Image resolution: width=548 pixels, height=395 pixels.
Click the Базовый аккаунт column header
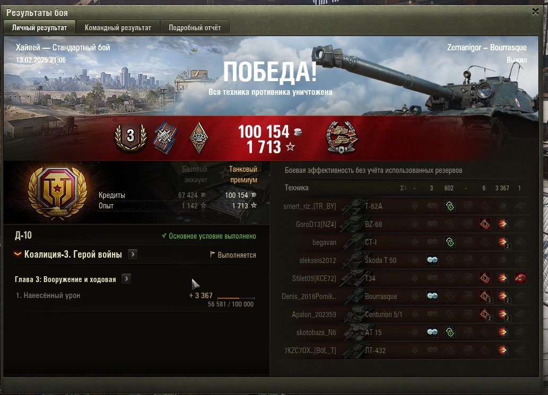click(x=195, y=174)
